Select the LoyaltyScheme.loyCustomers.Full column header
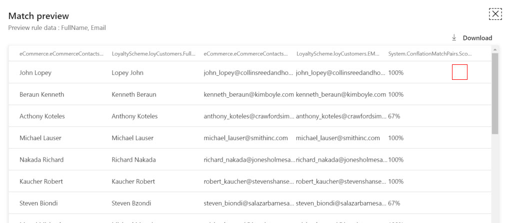This screenshot has height=223, width=505. tap(153, 53)
